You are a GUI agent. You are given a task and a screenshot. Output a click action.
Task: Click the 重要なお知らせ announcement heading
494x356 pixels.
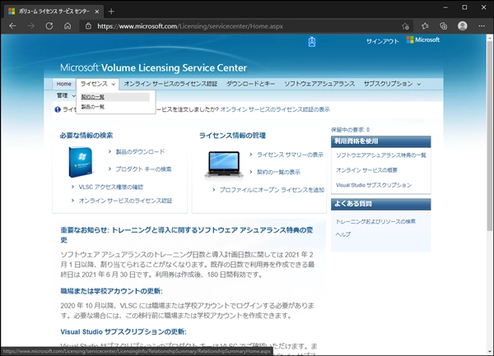pos(187,235)
